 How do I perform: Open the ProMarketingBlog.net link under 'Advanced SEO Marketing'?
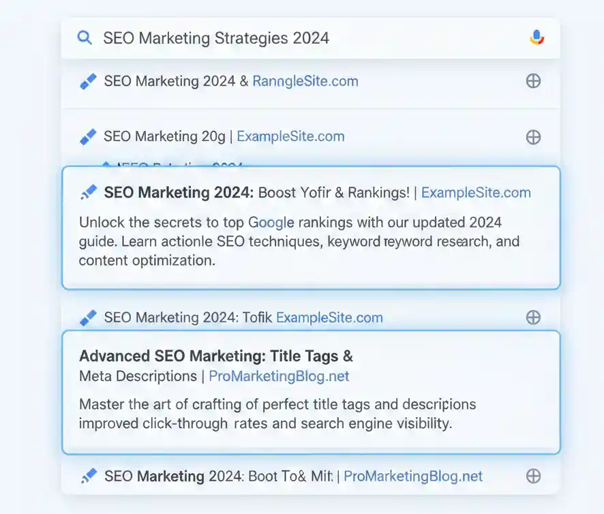tap(279, 376)
